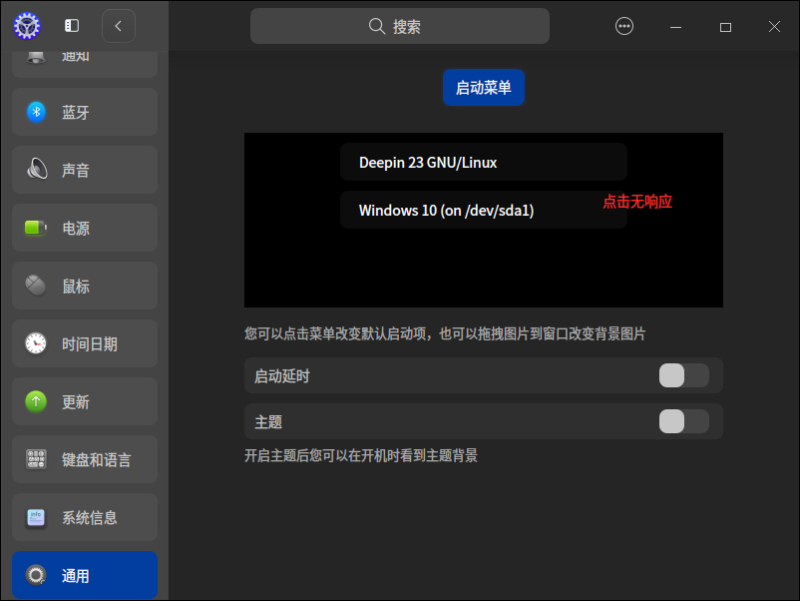The image size is (800, 601).
Task: Minimize the Control Center window
Action: [675, 27]
